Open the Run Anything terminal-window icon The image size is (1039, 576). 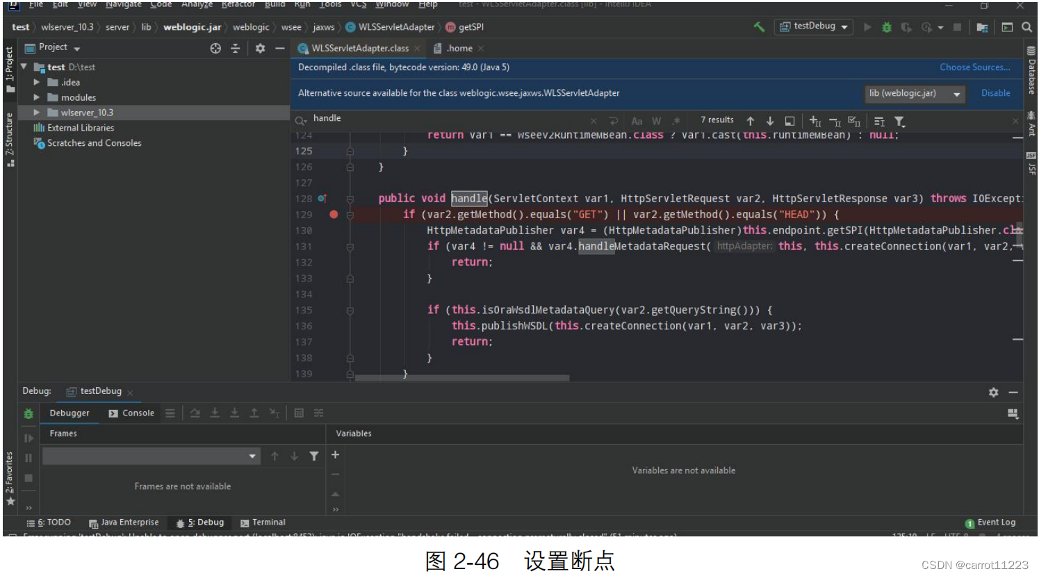(1007, 27)
